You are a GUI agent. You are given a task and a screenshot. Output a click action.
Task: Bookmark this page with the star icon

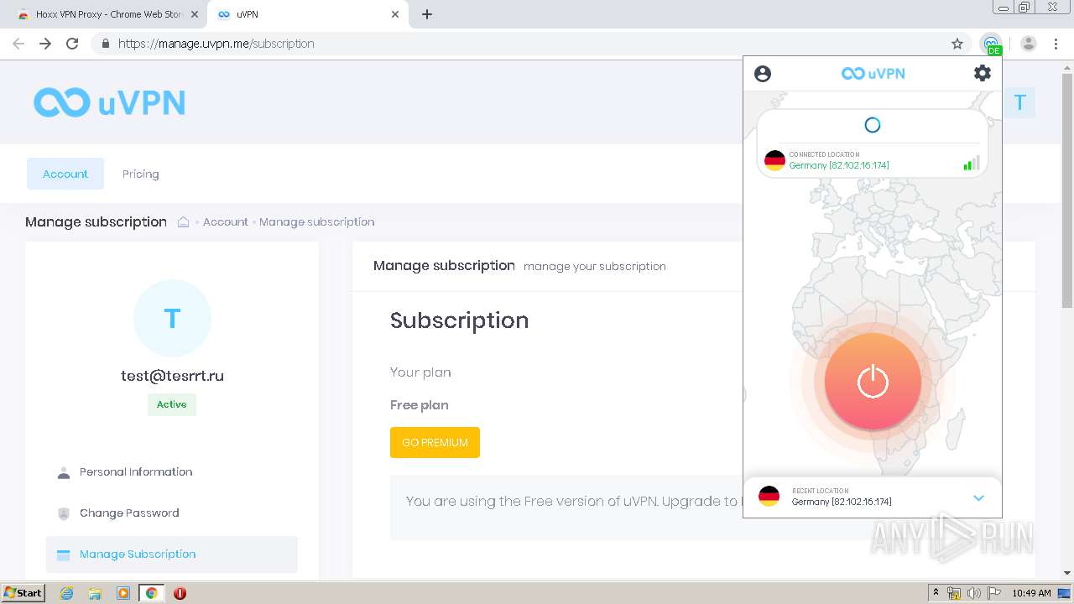click(x=957, y=44)
